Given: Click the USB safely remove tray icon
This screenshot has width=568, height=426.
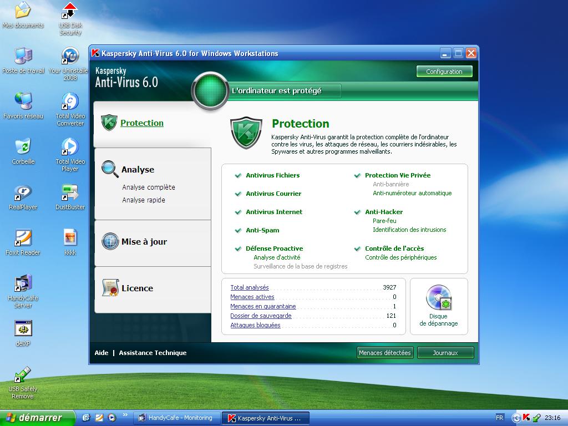Looking at the screenshot, I should pos(537,418).
